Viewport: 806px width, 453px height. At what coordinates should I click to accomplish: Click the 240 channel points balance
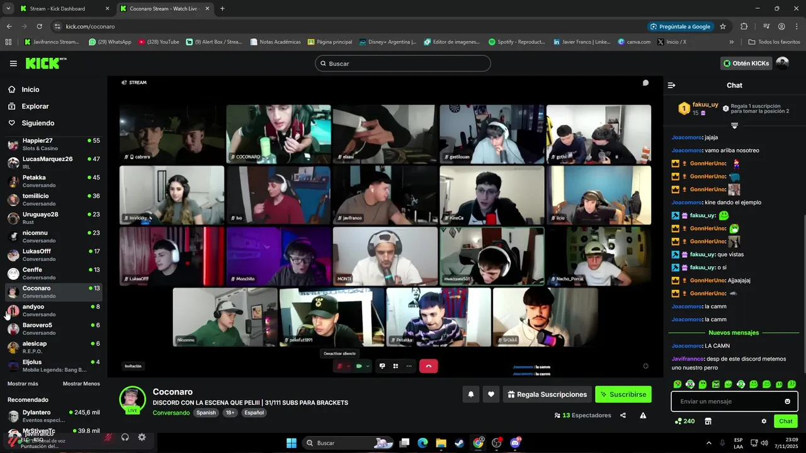(x=684, y=421)
